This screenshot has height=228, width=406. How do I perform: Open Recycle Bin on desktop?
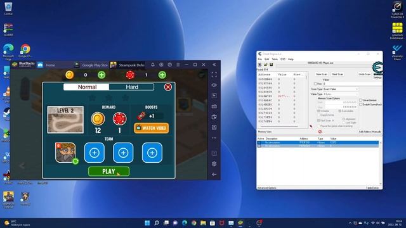pos(8,8)
